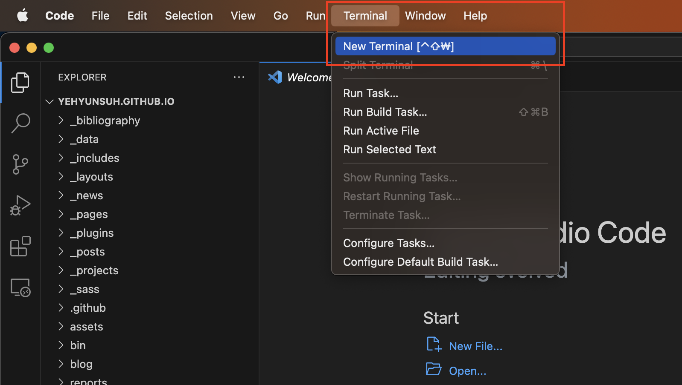
Task: Click the Terminate Task... entry
Action: (445, 215)
